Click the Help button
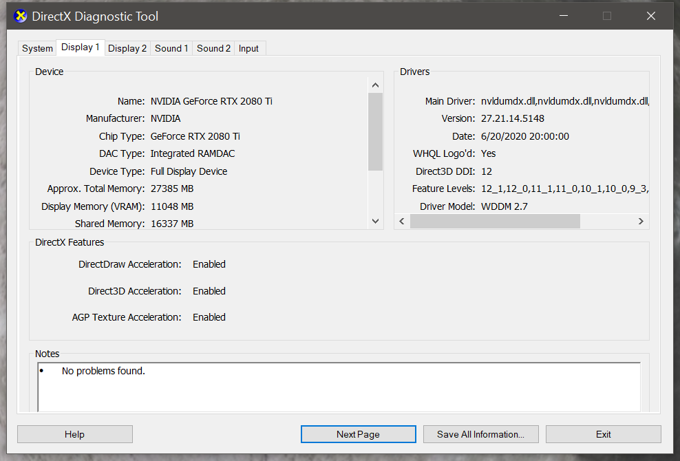Viewport: 680px width, 461px height. [x=74, y=434]
